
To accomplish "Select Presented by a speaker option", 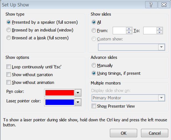I will (x=9, y=22).
